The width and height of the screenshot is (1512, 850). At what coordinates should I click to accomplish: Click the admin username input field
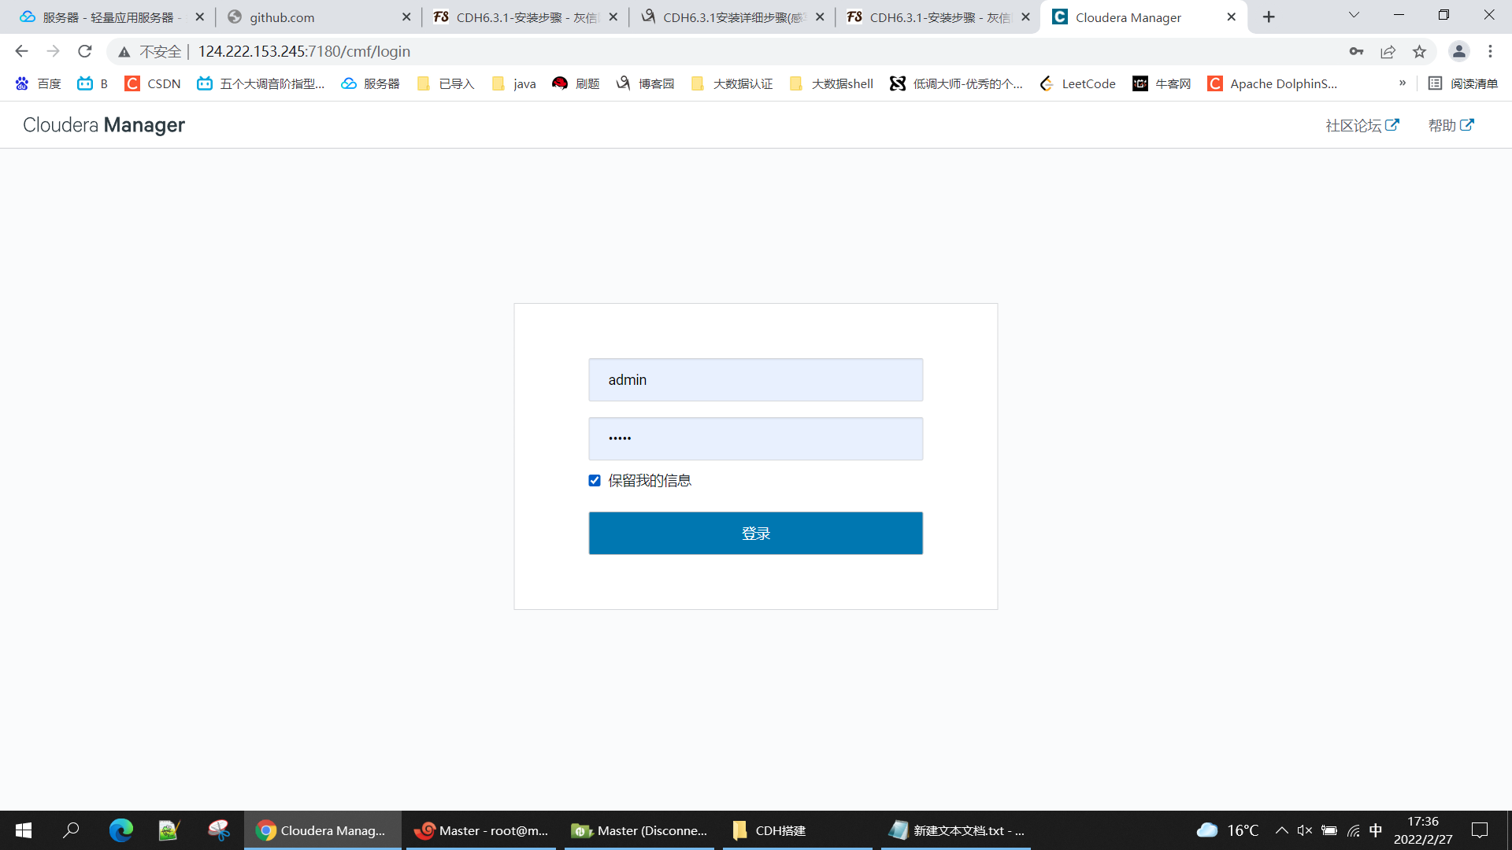click(755, 379)
